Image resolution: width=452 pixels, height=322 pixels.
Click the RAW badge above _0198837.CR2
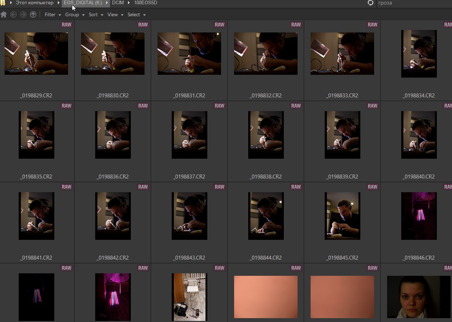click(219, 106)
